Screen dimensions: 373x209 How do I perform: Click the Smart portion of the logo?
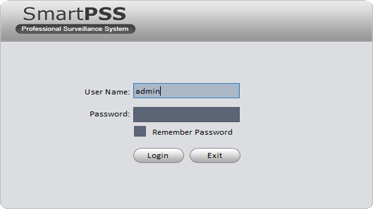coord(53,14)
